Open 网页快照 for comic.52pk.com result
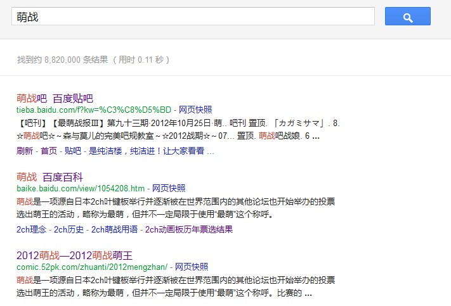451x306 pixels. tap(192, 267)
